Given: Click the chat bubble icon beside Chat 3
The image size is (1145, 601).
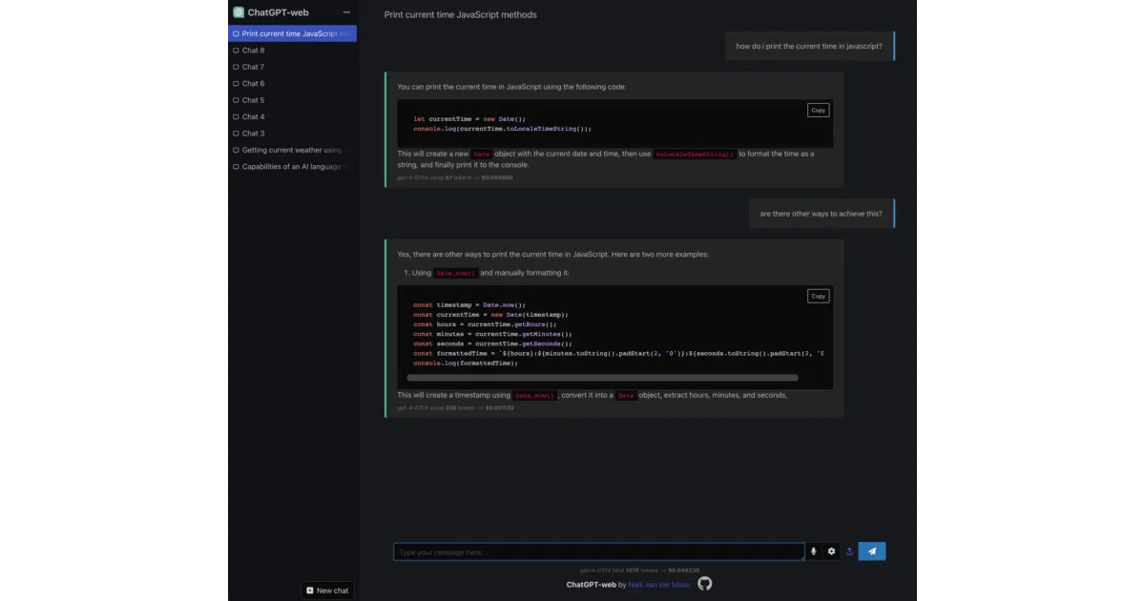Looking at the screenshot, I should 236,134.
